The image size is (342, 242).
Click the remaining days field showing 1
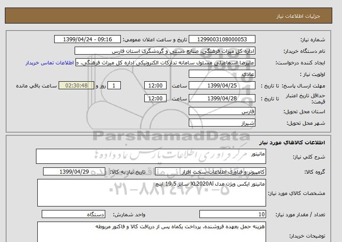pos(114,85)
